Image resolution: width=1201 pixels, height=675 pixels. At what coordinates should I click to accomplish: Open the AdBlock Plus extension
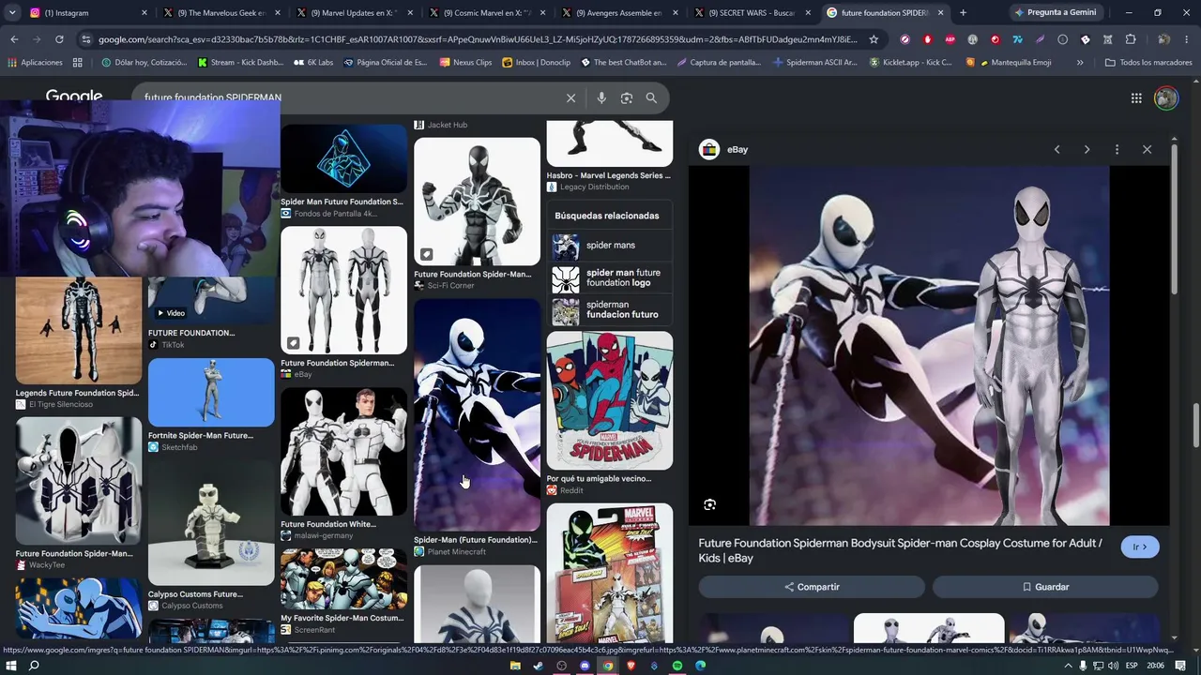tap(950, 39)
